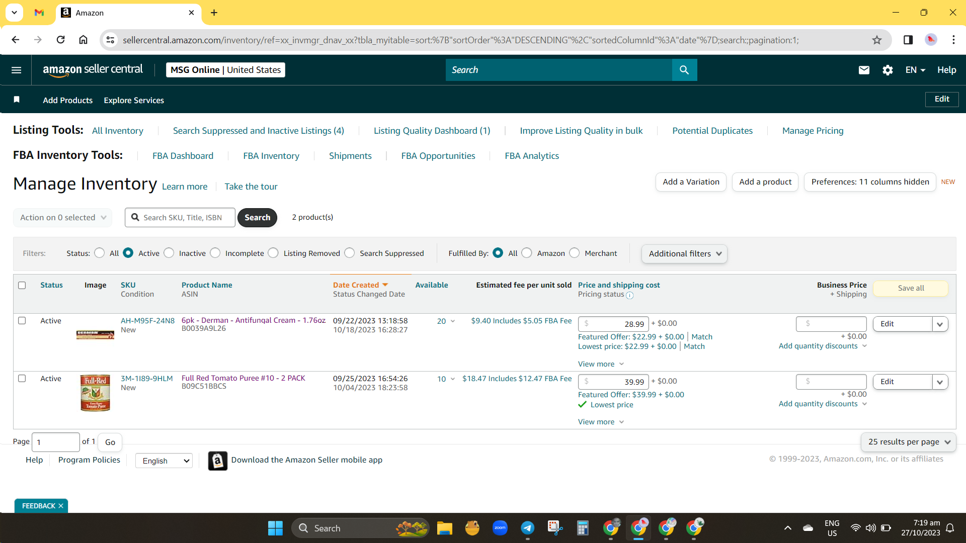This screenshot has height=543, width=966.
Task: Open the browser side panel icon
Action: (x=908, y=40)
